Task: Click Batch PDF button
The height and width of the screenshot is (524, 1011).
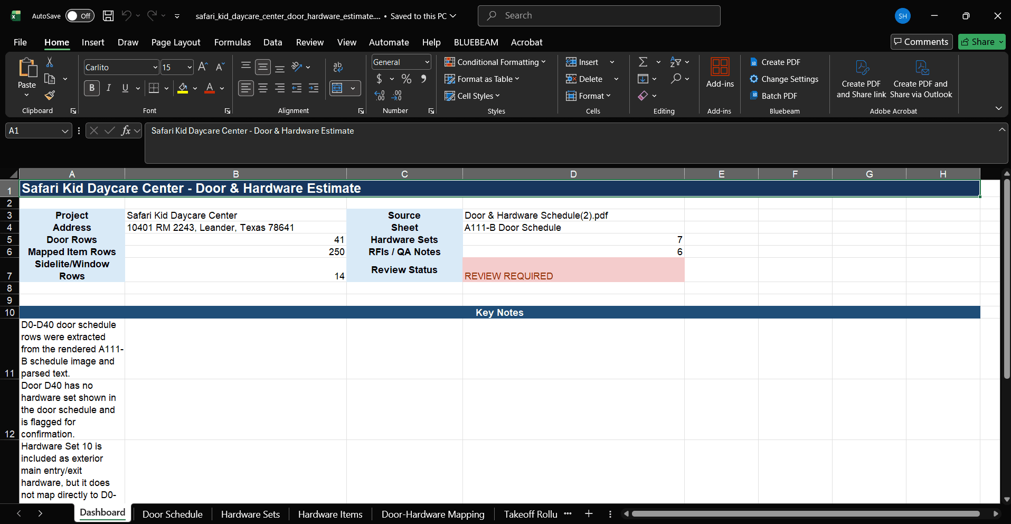Action: click(773, 96)
